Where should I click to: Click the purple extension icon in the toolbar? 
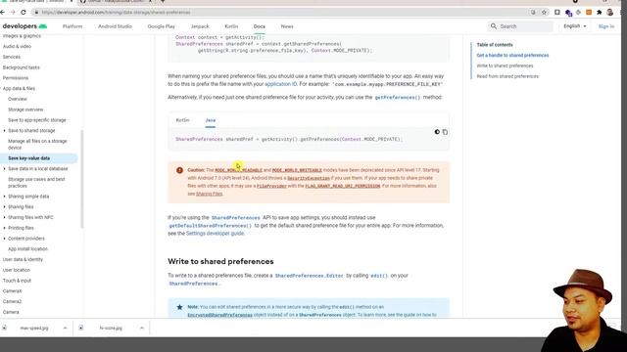click(568, 13)
